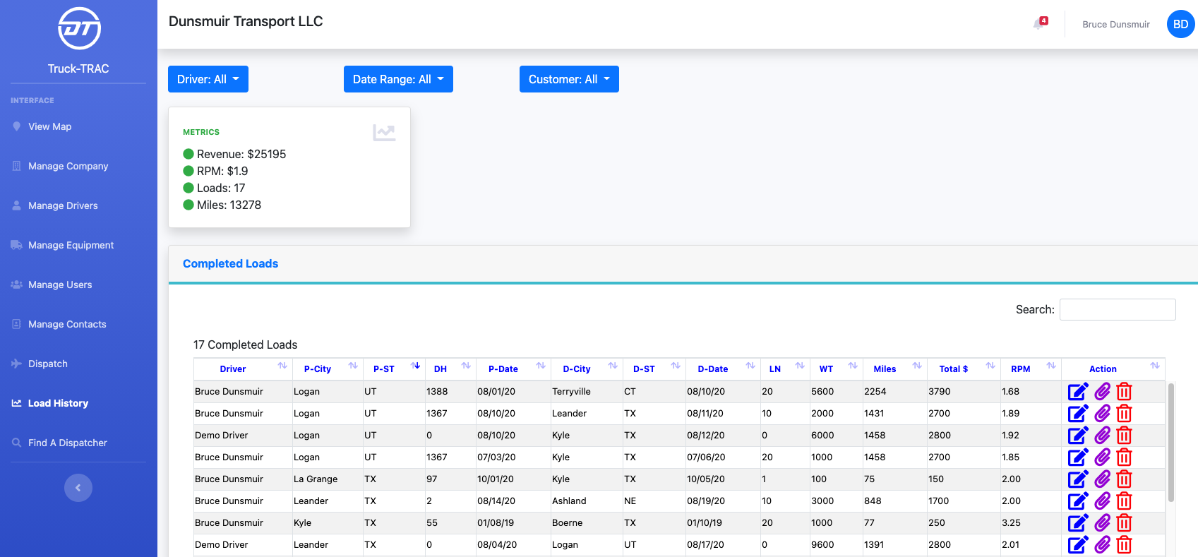Delete the Leander 08/11/20 load

click(1125, 413)
